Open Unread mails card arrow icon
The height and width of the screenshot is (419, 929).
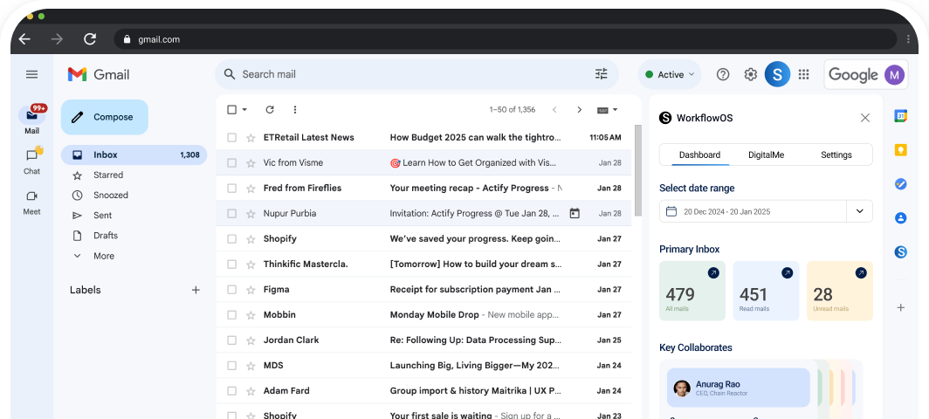click(x=861, y=272)
